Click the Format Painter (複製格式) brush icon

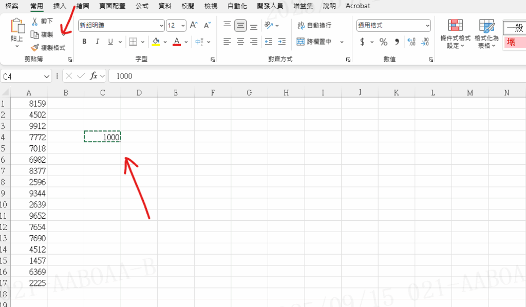(35, 48)
